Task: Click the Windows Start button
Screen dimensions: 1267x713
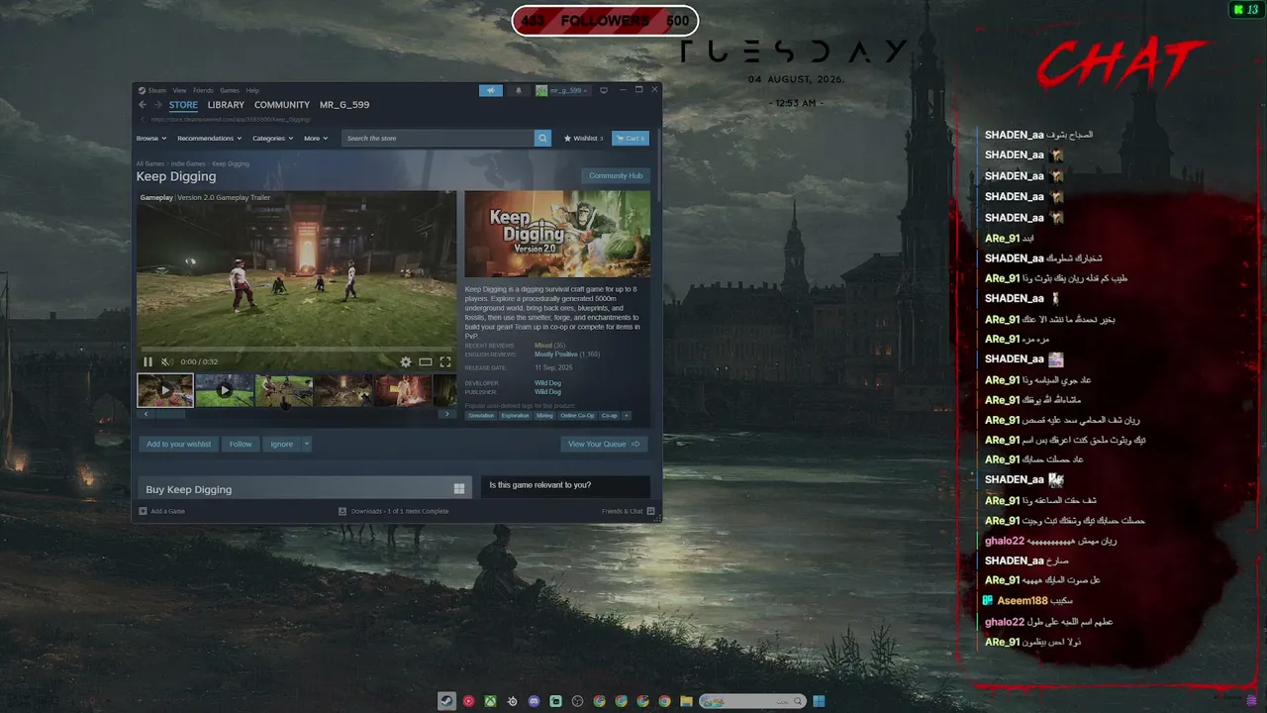Action: click(819, 701)
